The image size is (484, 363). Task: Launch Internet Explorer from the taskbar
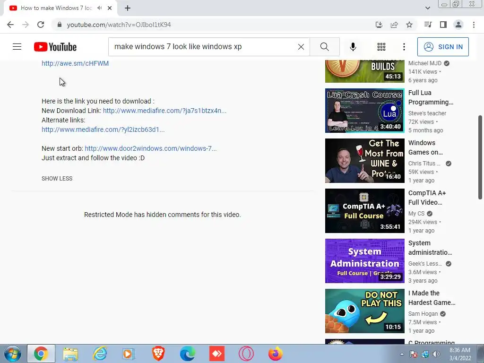pyautogui.click(x=100, y=354)
